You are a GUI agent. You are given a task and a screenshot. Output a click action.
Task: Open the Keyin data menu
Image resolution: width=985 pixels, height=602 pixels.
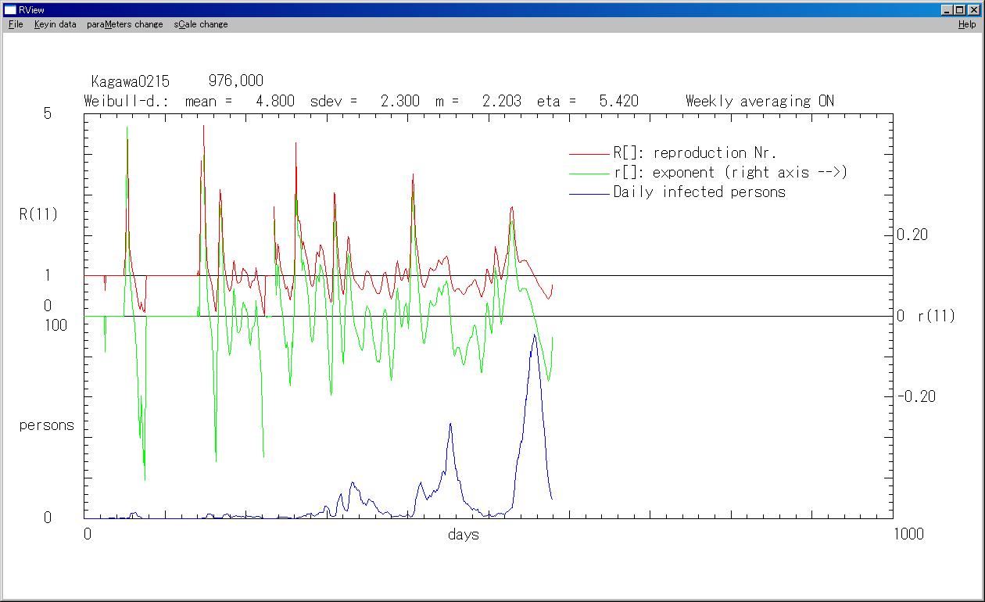[55, 24]
